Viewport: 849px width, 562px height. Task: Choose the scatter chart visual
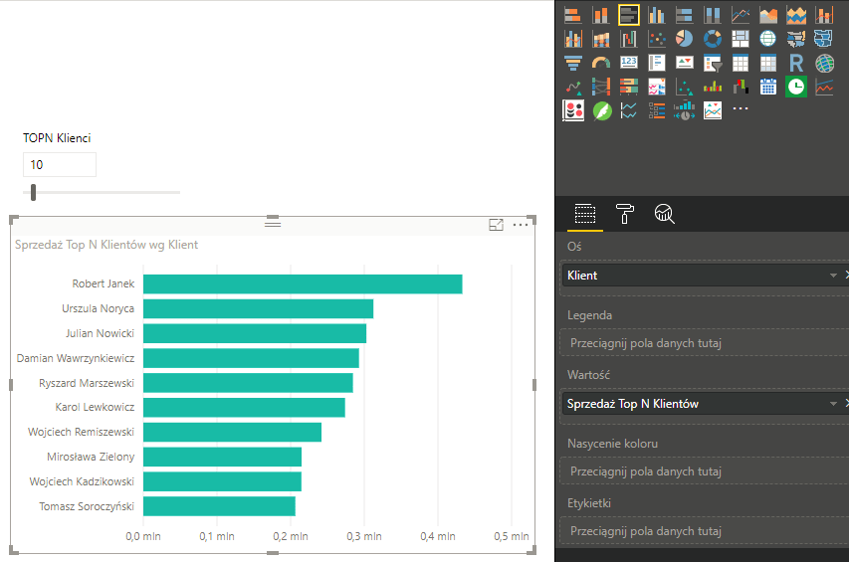[x=656, y=39]
